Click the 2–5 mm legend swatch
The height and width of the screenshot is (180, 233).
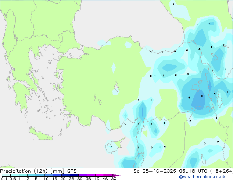[x=32, y=175]
